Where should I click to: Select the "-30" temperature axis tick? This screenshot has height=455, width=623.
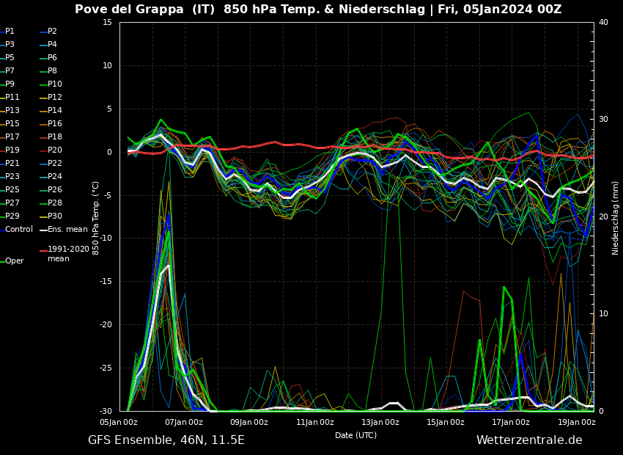106,411
